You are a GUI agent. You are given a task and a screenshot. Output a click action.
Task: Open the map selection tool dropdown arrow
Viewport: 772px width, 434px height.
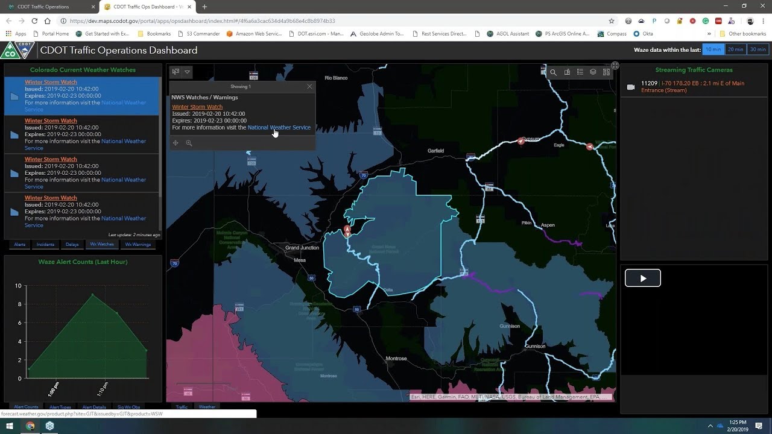(187, 72)
